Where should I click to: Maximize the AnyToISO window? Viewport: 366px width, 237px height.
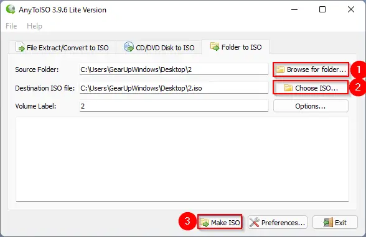pos(322,9)
